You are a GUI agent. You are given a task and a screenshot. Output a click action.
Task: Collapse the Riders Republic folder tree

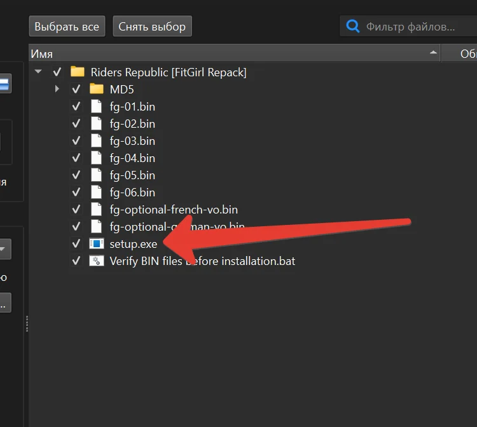[x=38, y=72]
